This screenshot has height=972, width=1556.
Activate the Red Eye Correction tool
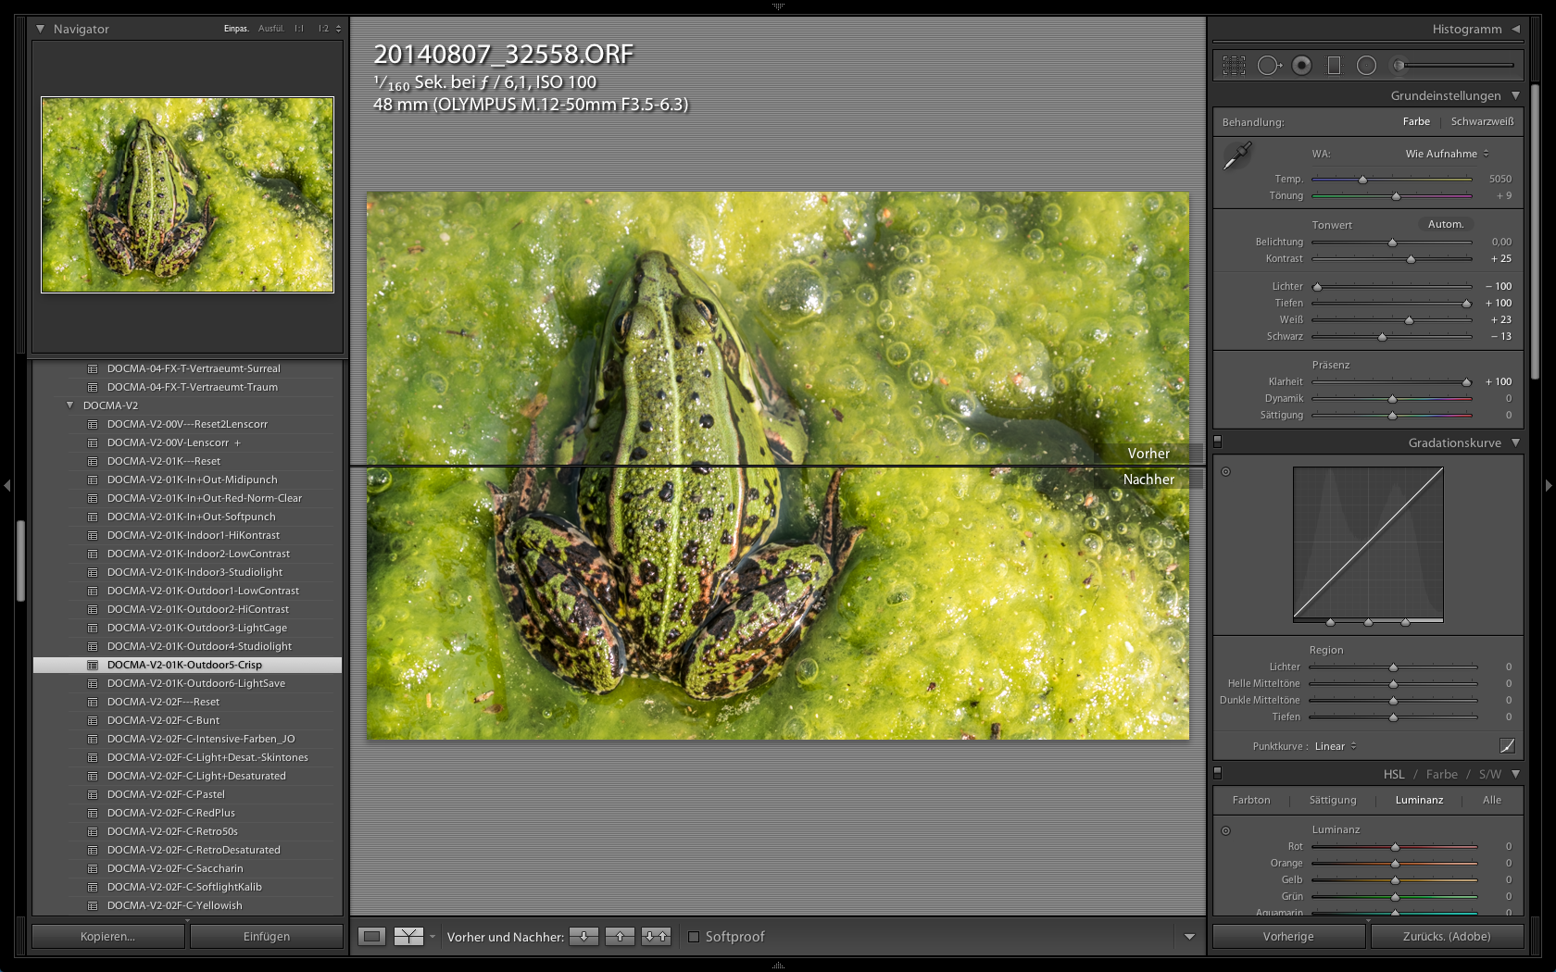tap(1302, 66)
